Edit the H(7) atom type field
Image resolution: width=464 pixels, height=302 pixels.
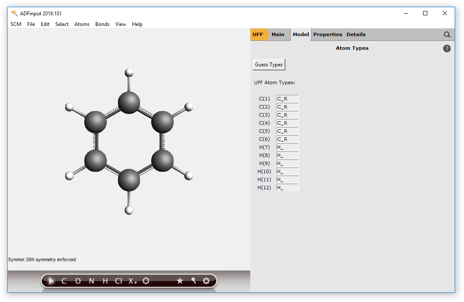[x=287, y=147]
